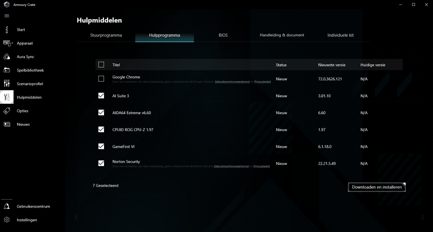Open the BIOS tab
This screenshot has width=433, height=232.
pos(223,35)
